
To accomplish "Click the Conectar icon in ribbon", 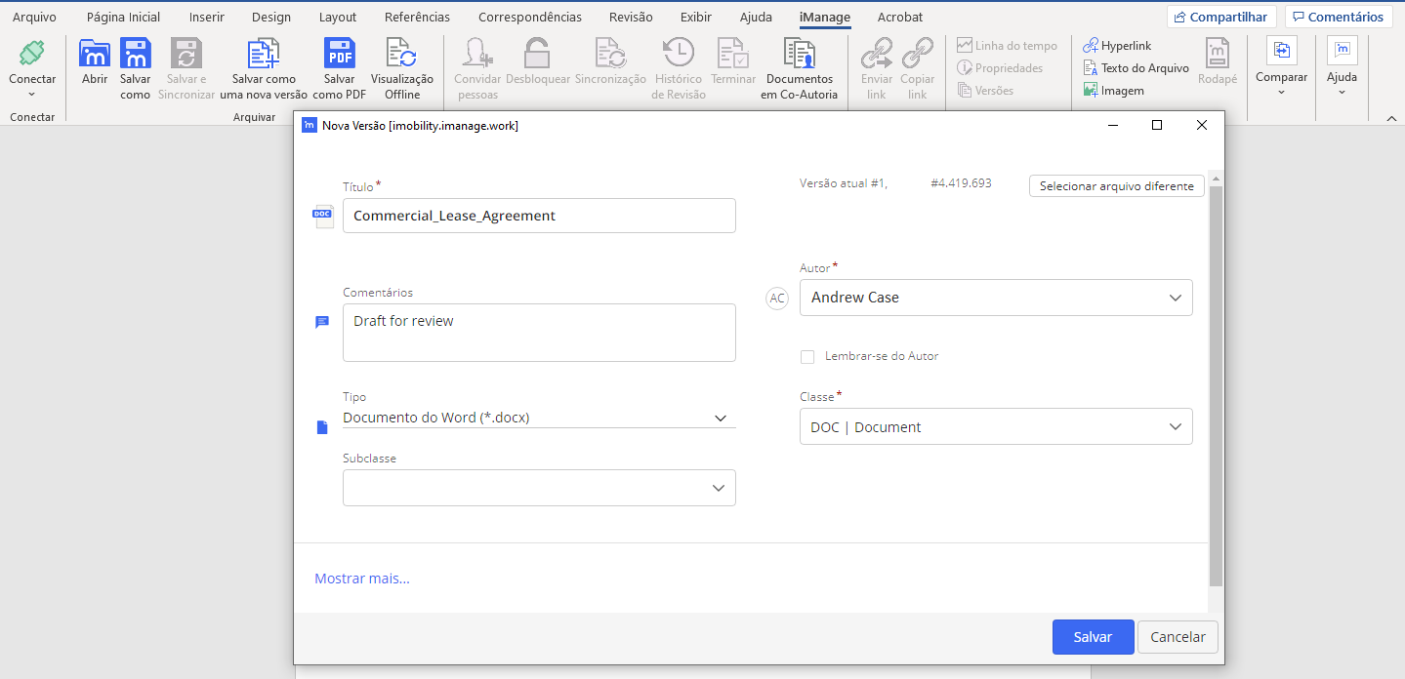I will coord(32,55).
